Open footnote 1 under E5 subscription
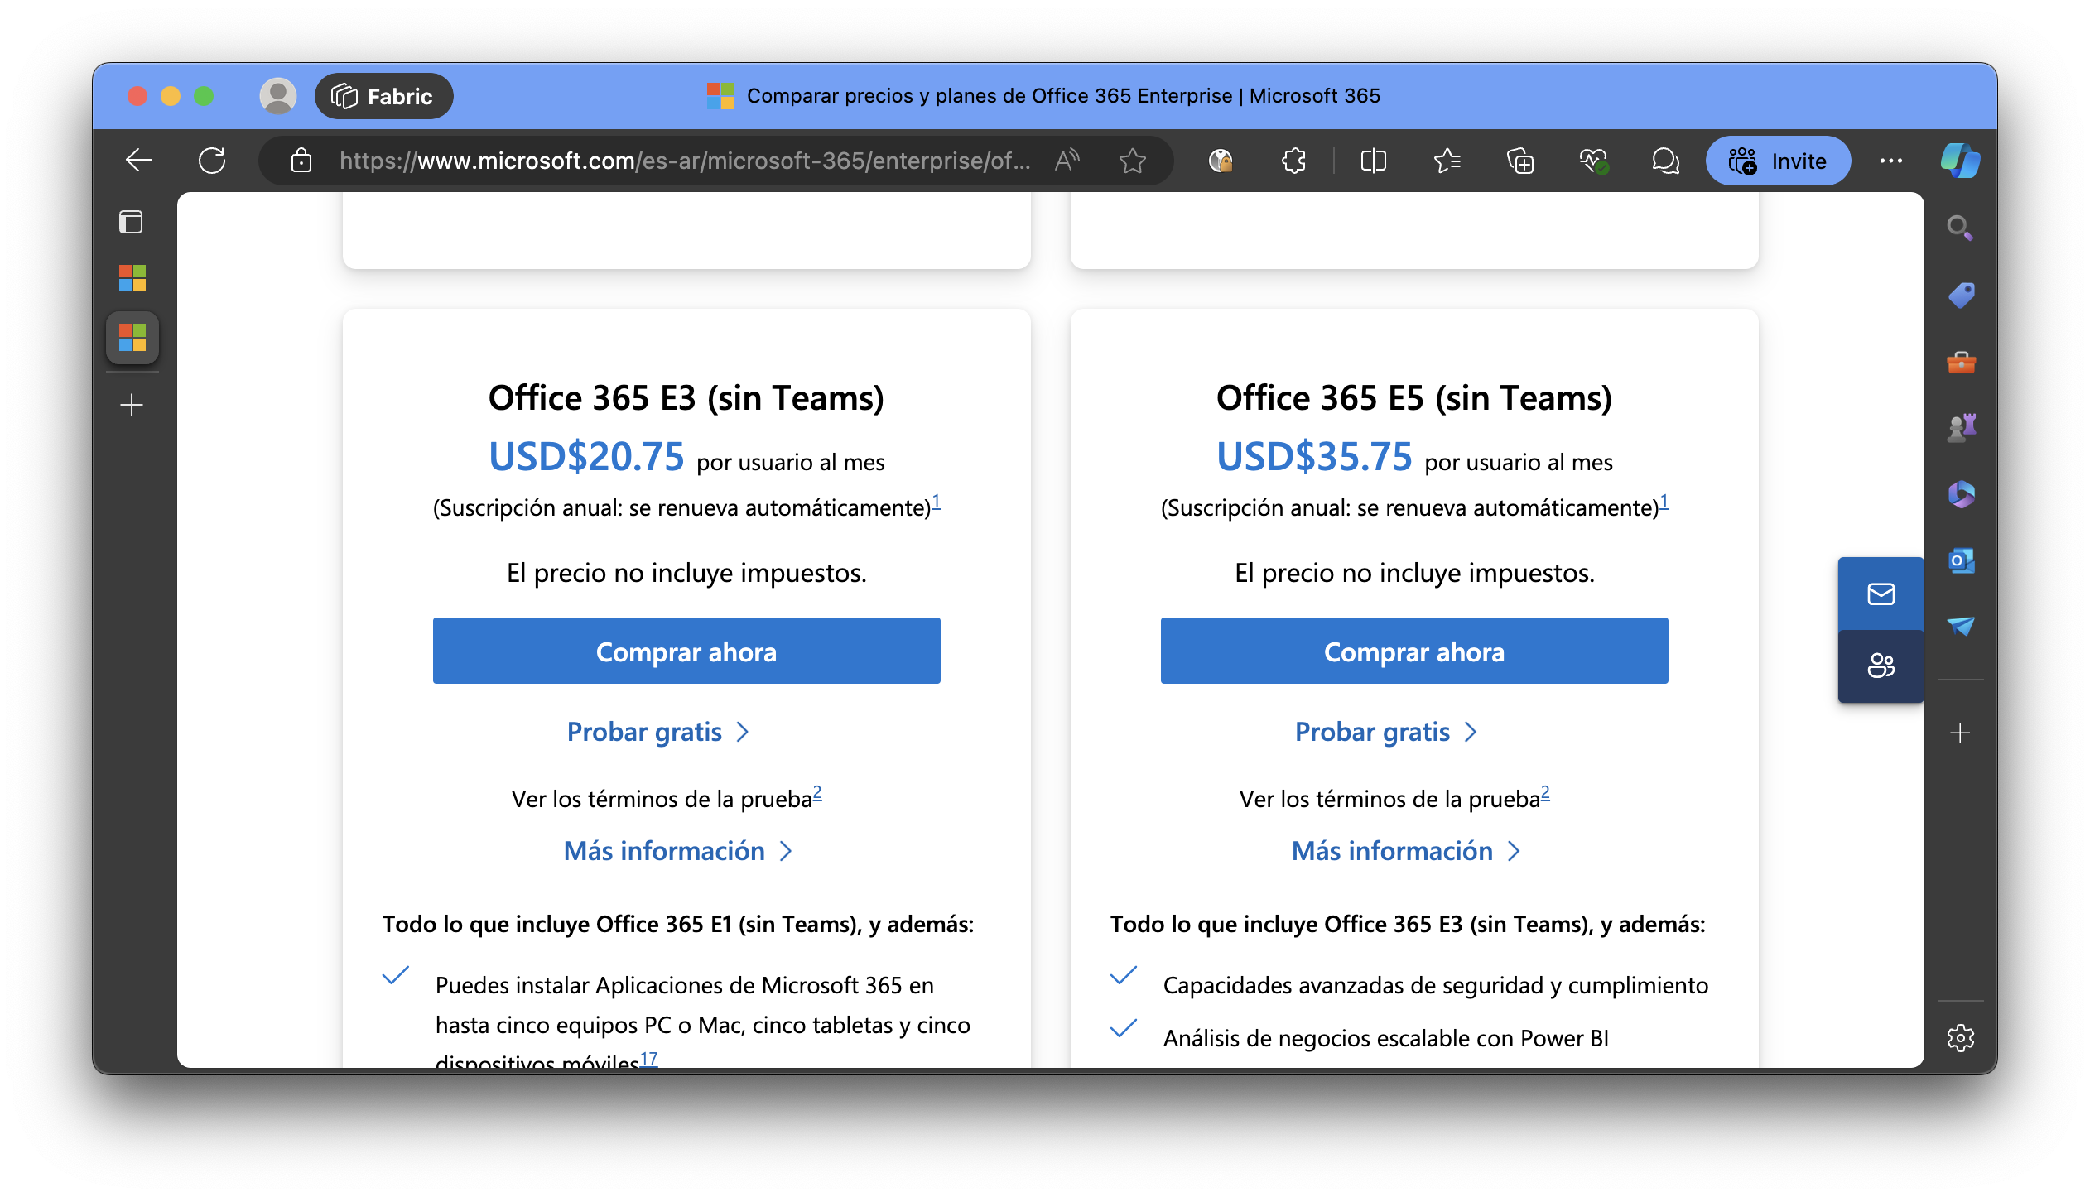Screen dimensions: 2090x1197 pyautogui.click(x=1664, y=502)
